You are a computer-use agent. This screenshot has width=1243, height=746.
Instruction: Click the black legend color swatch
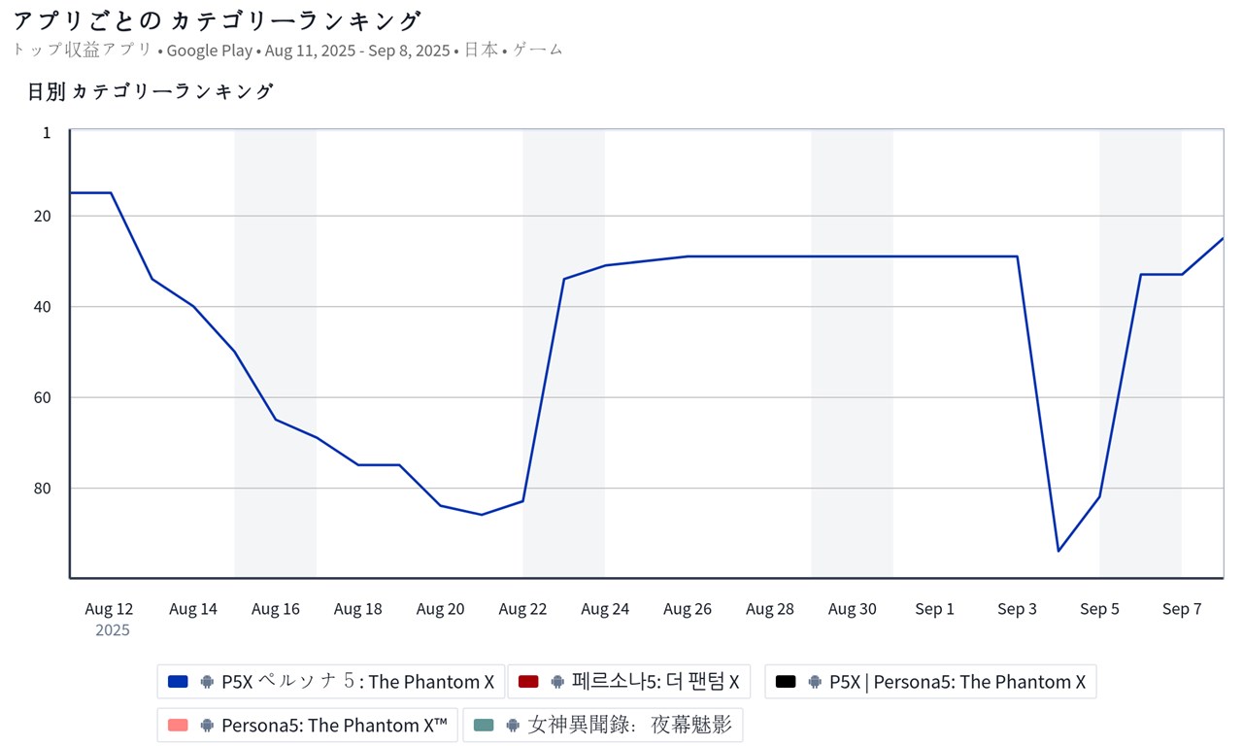point(786,682)
